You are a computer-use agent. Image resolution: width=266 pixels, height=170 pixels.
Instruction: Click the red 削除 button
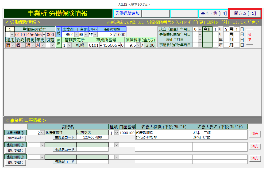pos(249,37)
